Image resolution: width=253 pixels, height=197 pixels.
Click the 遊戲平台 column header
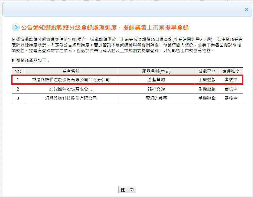click(207, 71)
